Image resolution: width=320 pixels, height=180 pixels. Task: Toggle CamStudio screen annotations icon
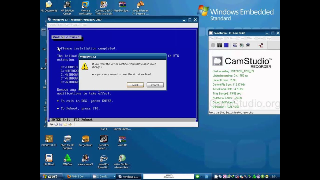[x=235, y=45]
